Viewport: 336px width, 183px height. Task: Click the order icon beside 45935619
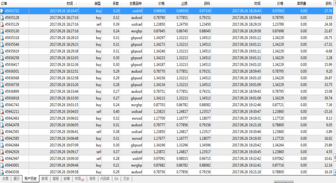click(x=2, y=51)
